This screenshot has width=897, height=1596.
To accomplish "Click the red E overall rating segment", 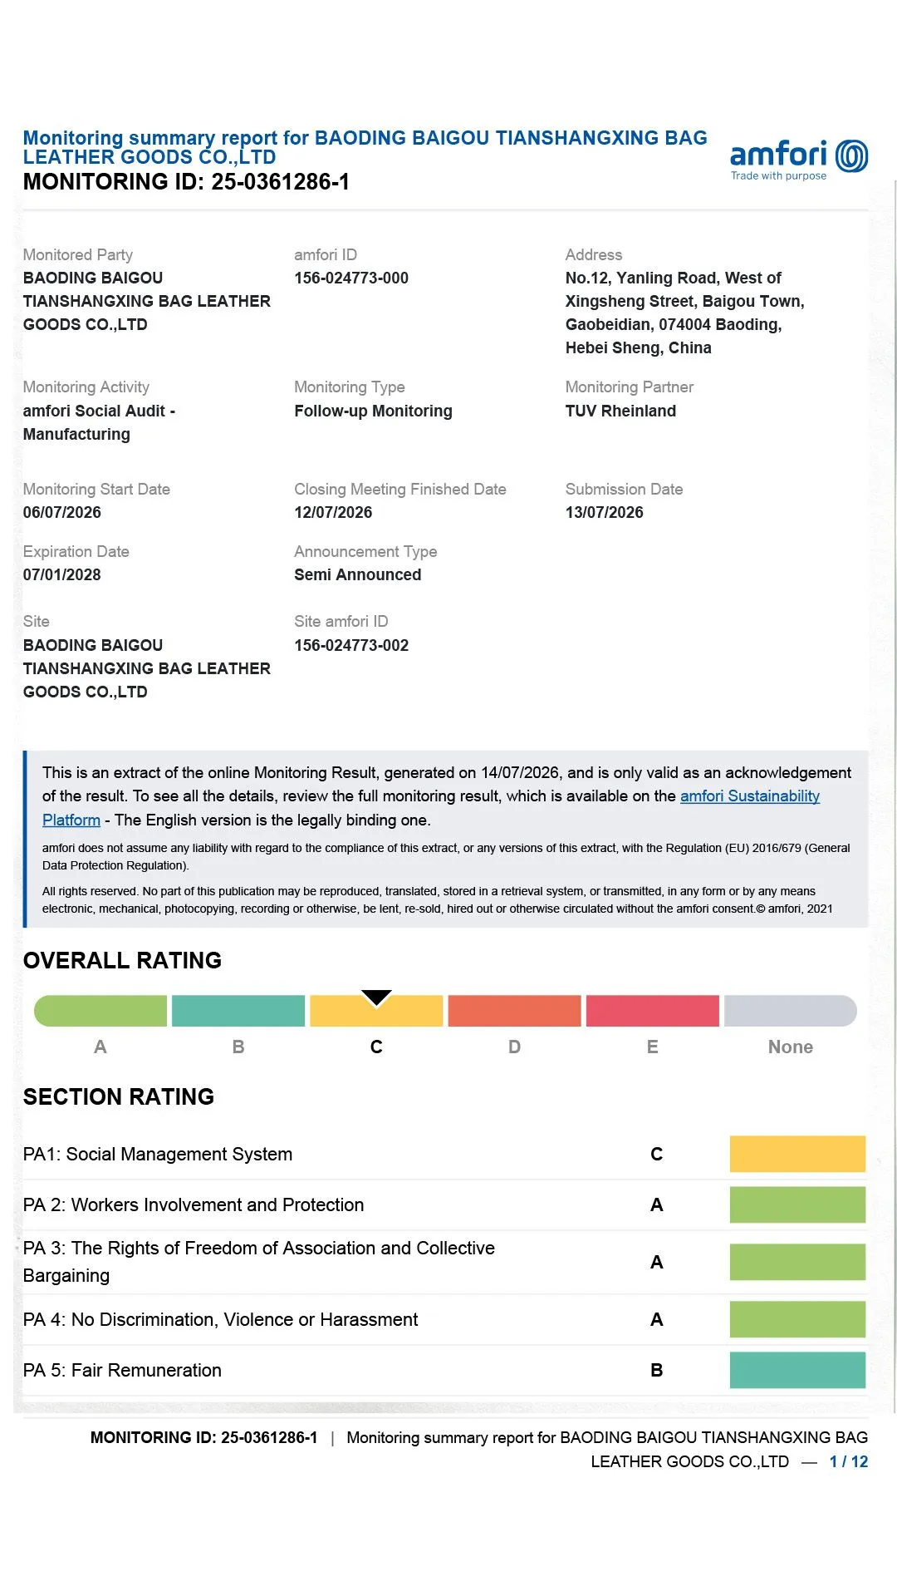I will pyautogui.click(x=653, y=1011).
